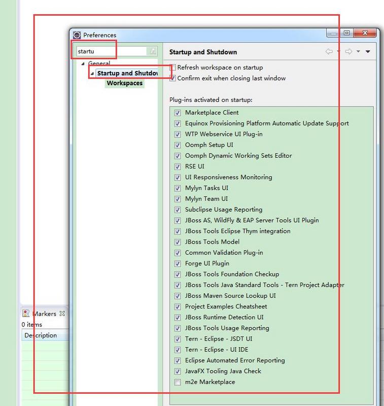Click the 'Plug-ins activated on startup:' label
Screen dimensions: 384x406
click(211, 100)
